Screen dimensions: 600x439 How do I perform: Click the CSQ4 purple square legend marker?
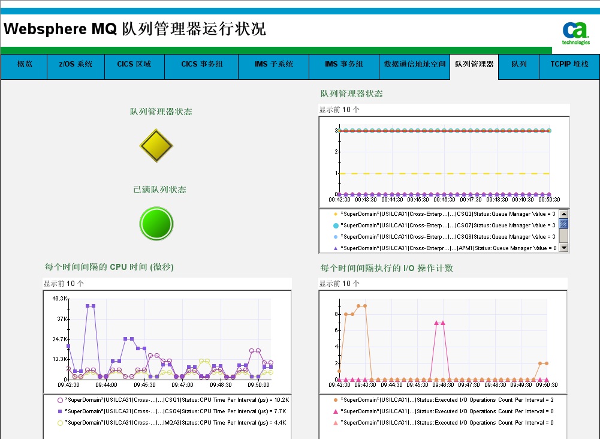coord(60,411)
